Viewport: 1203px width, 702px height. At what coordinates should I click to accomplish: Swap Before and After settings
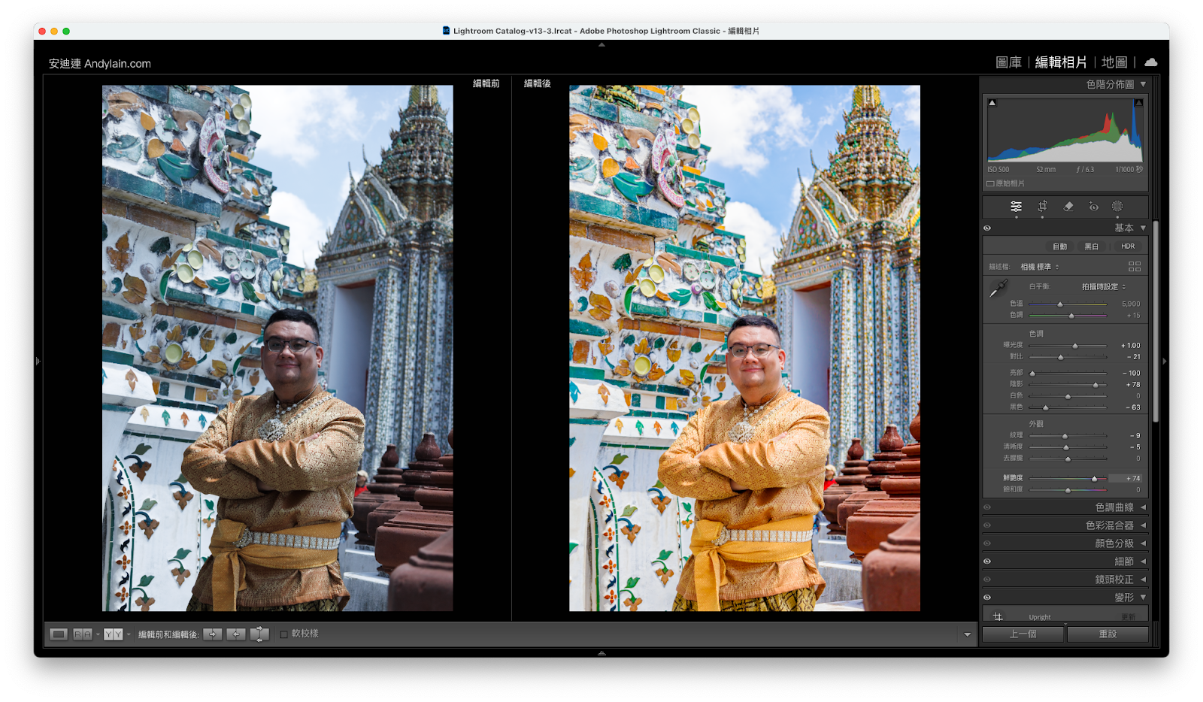[259, 634]
